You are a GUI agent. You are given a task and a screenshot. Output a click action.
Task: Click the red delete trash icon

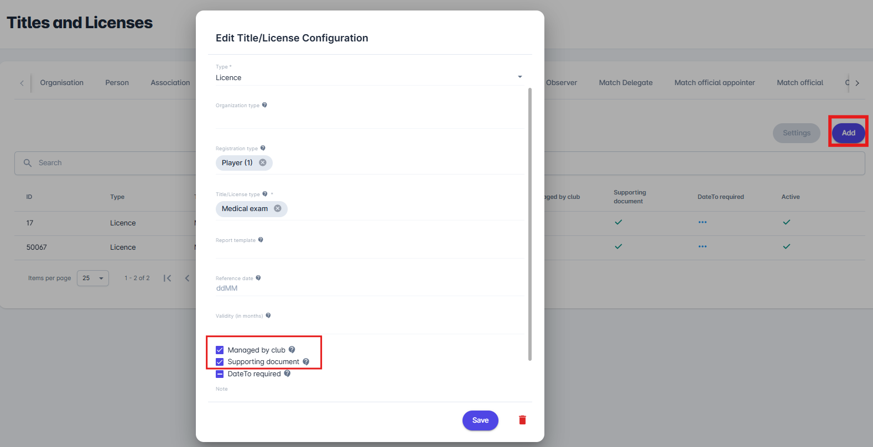click(x=522, y=420)
